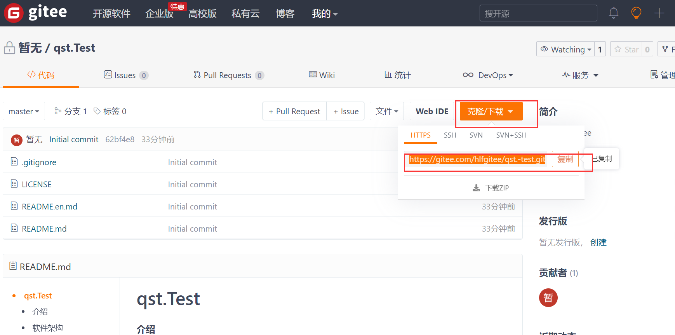
Task: Switch to the 统计 tab
Action: [397, 75]
